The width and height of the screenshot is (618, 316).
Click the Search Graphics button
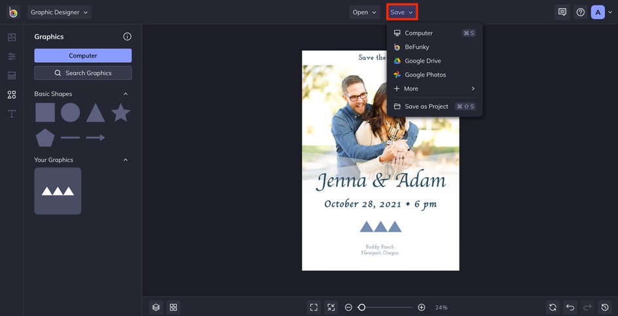(x=83, y=73)
